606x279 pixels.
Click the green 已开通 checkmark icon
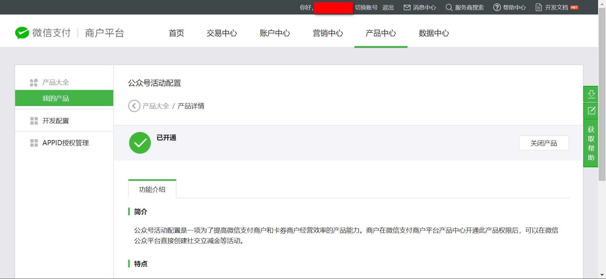tap(140, 143)
